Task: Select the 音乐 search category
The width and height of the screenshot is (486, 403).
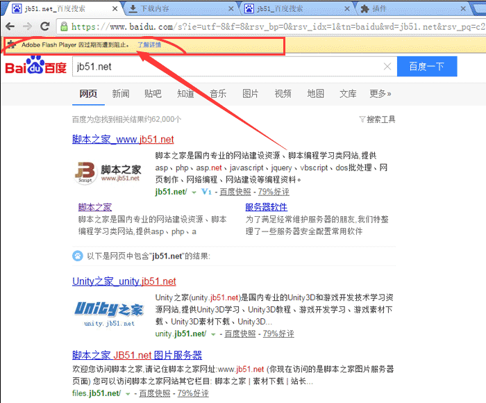Action: [218, 93]
